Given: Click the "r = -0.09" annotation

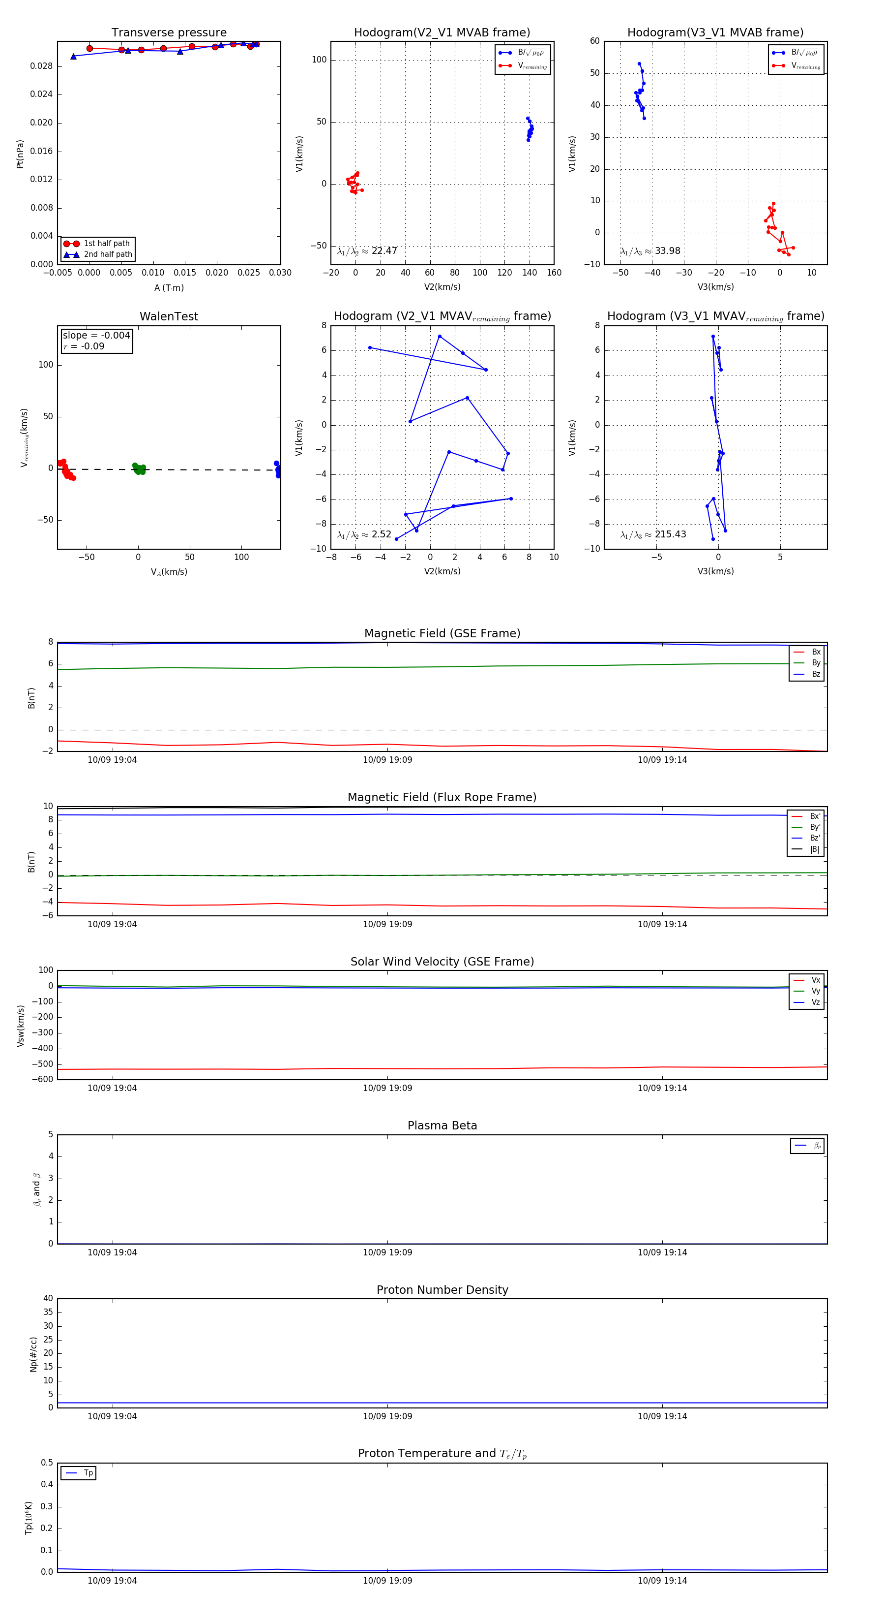Looking at the screenshot, I should click(x=84, y=346).
